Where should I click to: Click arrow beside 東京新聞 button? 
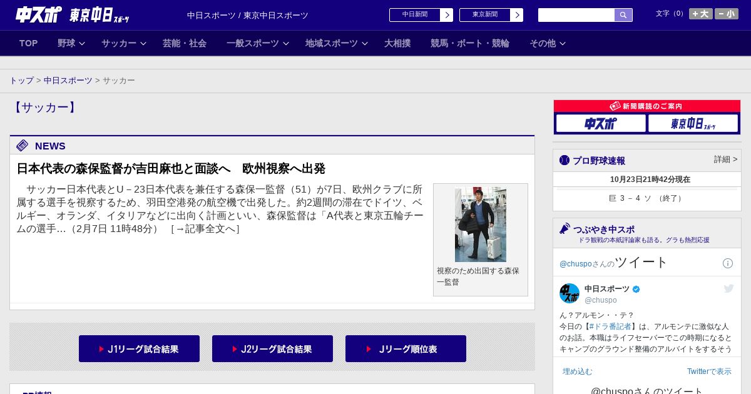(517, 15)
